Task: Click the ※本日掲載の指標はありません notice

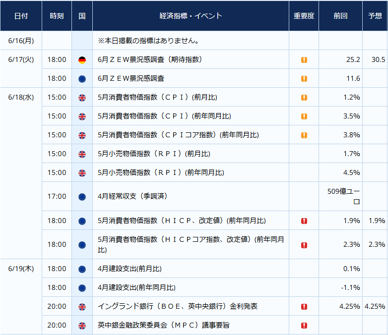Action: (148, 41)
